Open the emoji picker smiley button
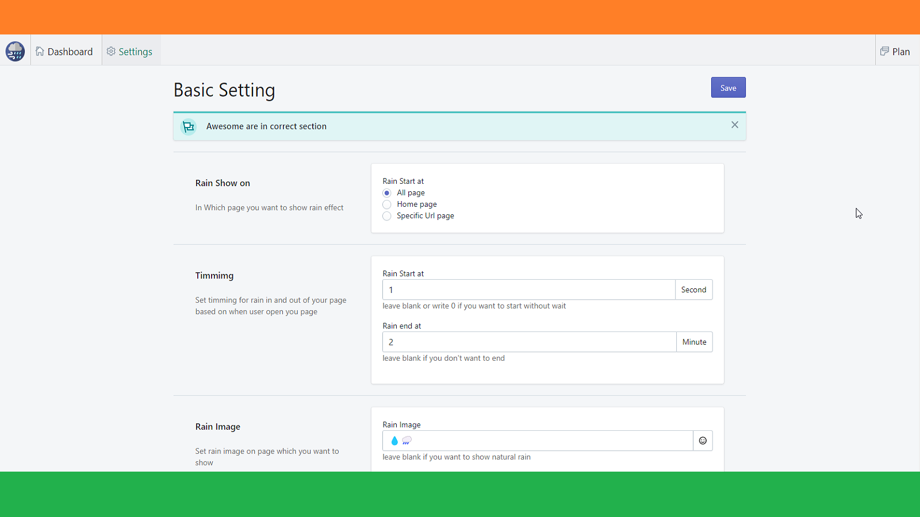 pyautogui.click(x=703, y=441)
